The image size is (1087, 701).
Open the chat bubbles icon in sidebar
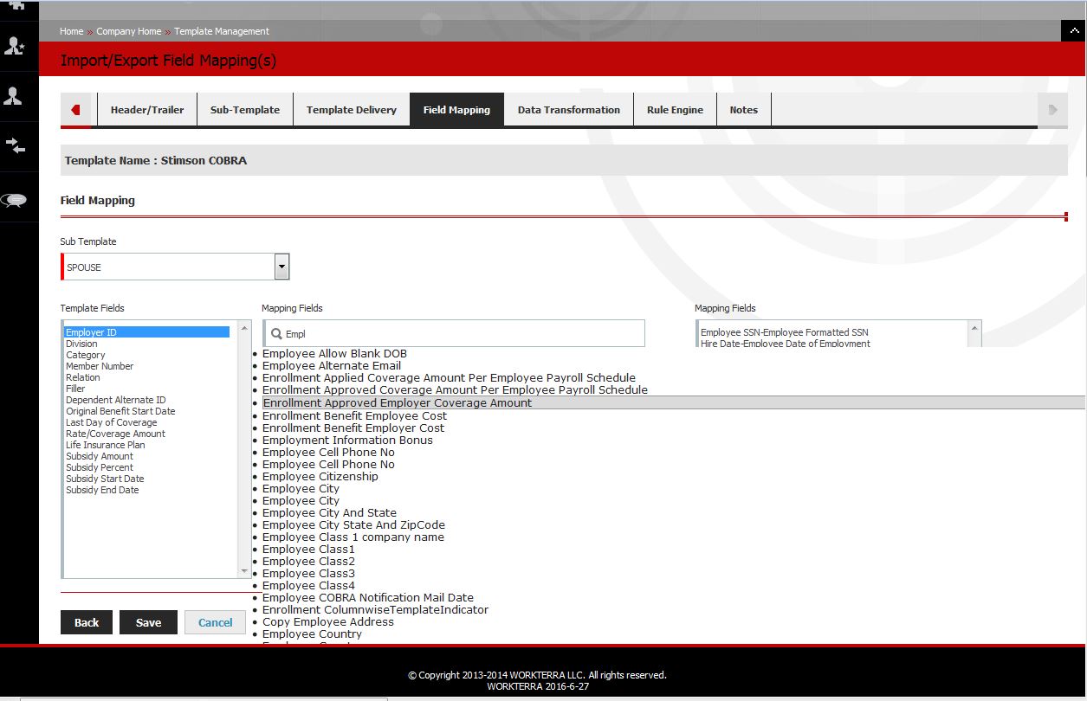pos(15,199)
